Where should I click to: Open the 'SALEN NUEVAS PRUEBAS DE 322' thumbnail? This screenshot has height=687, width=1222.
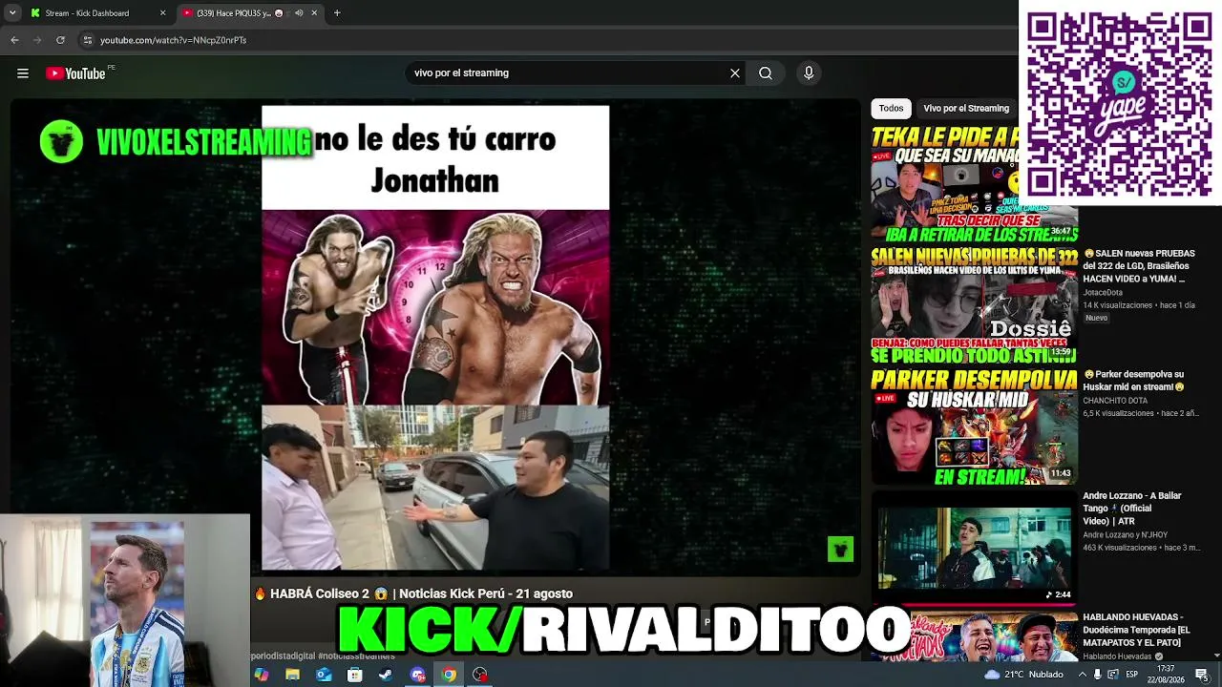(974, 305)
